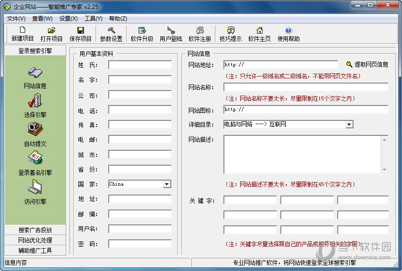The width and height of the screenshot is (402, 271).
Task: Click the 提取网页信息 magnifier button
Action: [367, 64]
